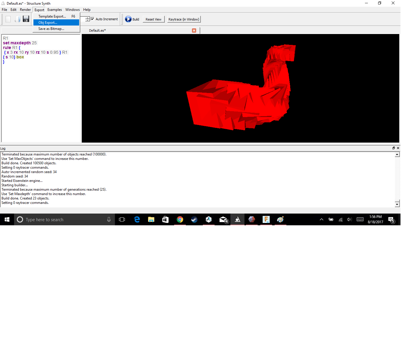Click log line 'Build done. Created 100500 objects.'

click(x=29, y=163)
